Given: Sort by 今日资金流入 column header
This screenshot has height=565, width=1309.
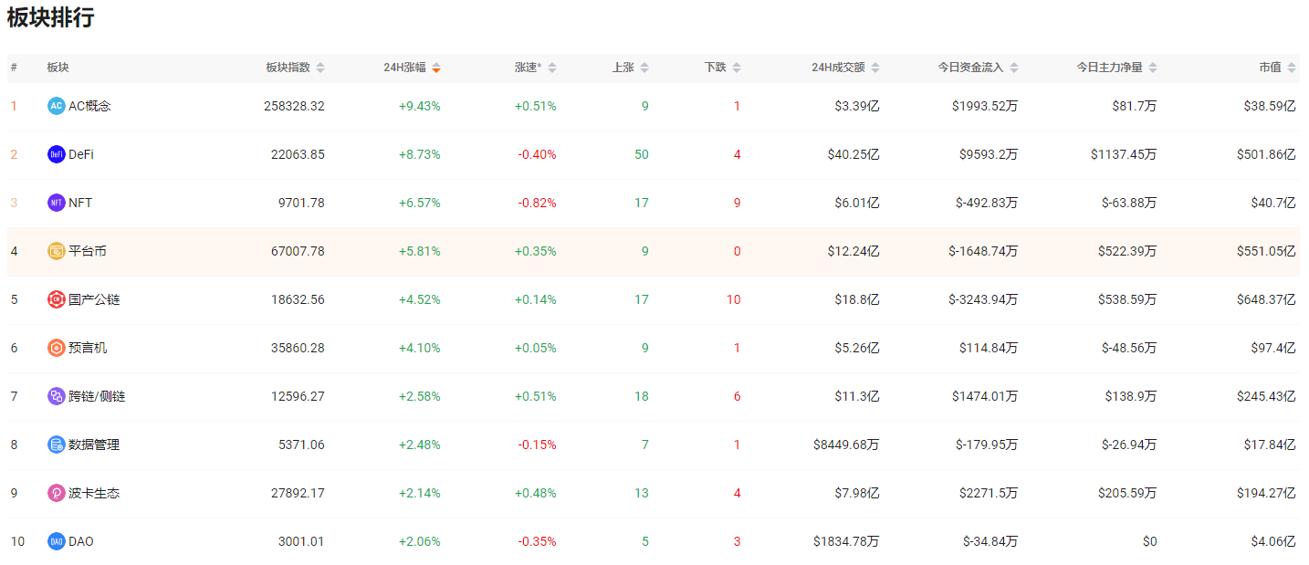Looking at the screenshot, I should tap(978, 68).
